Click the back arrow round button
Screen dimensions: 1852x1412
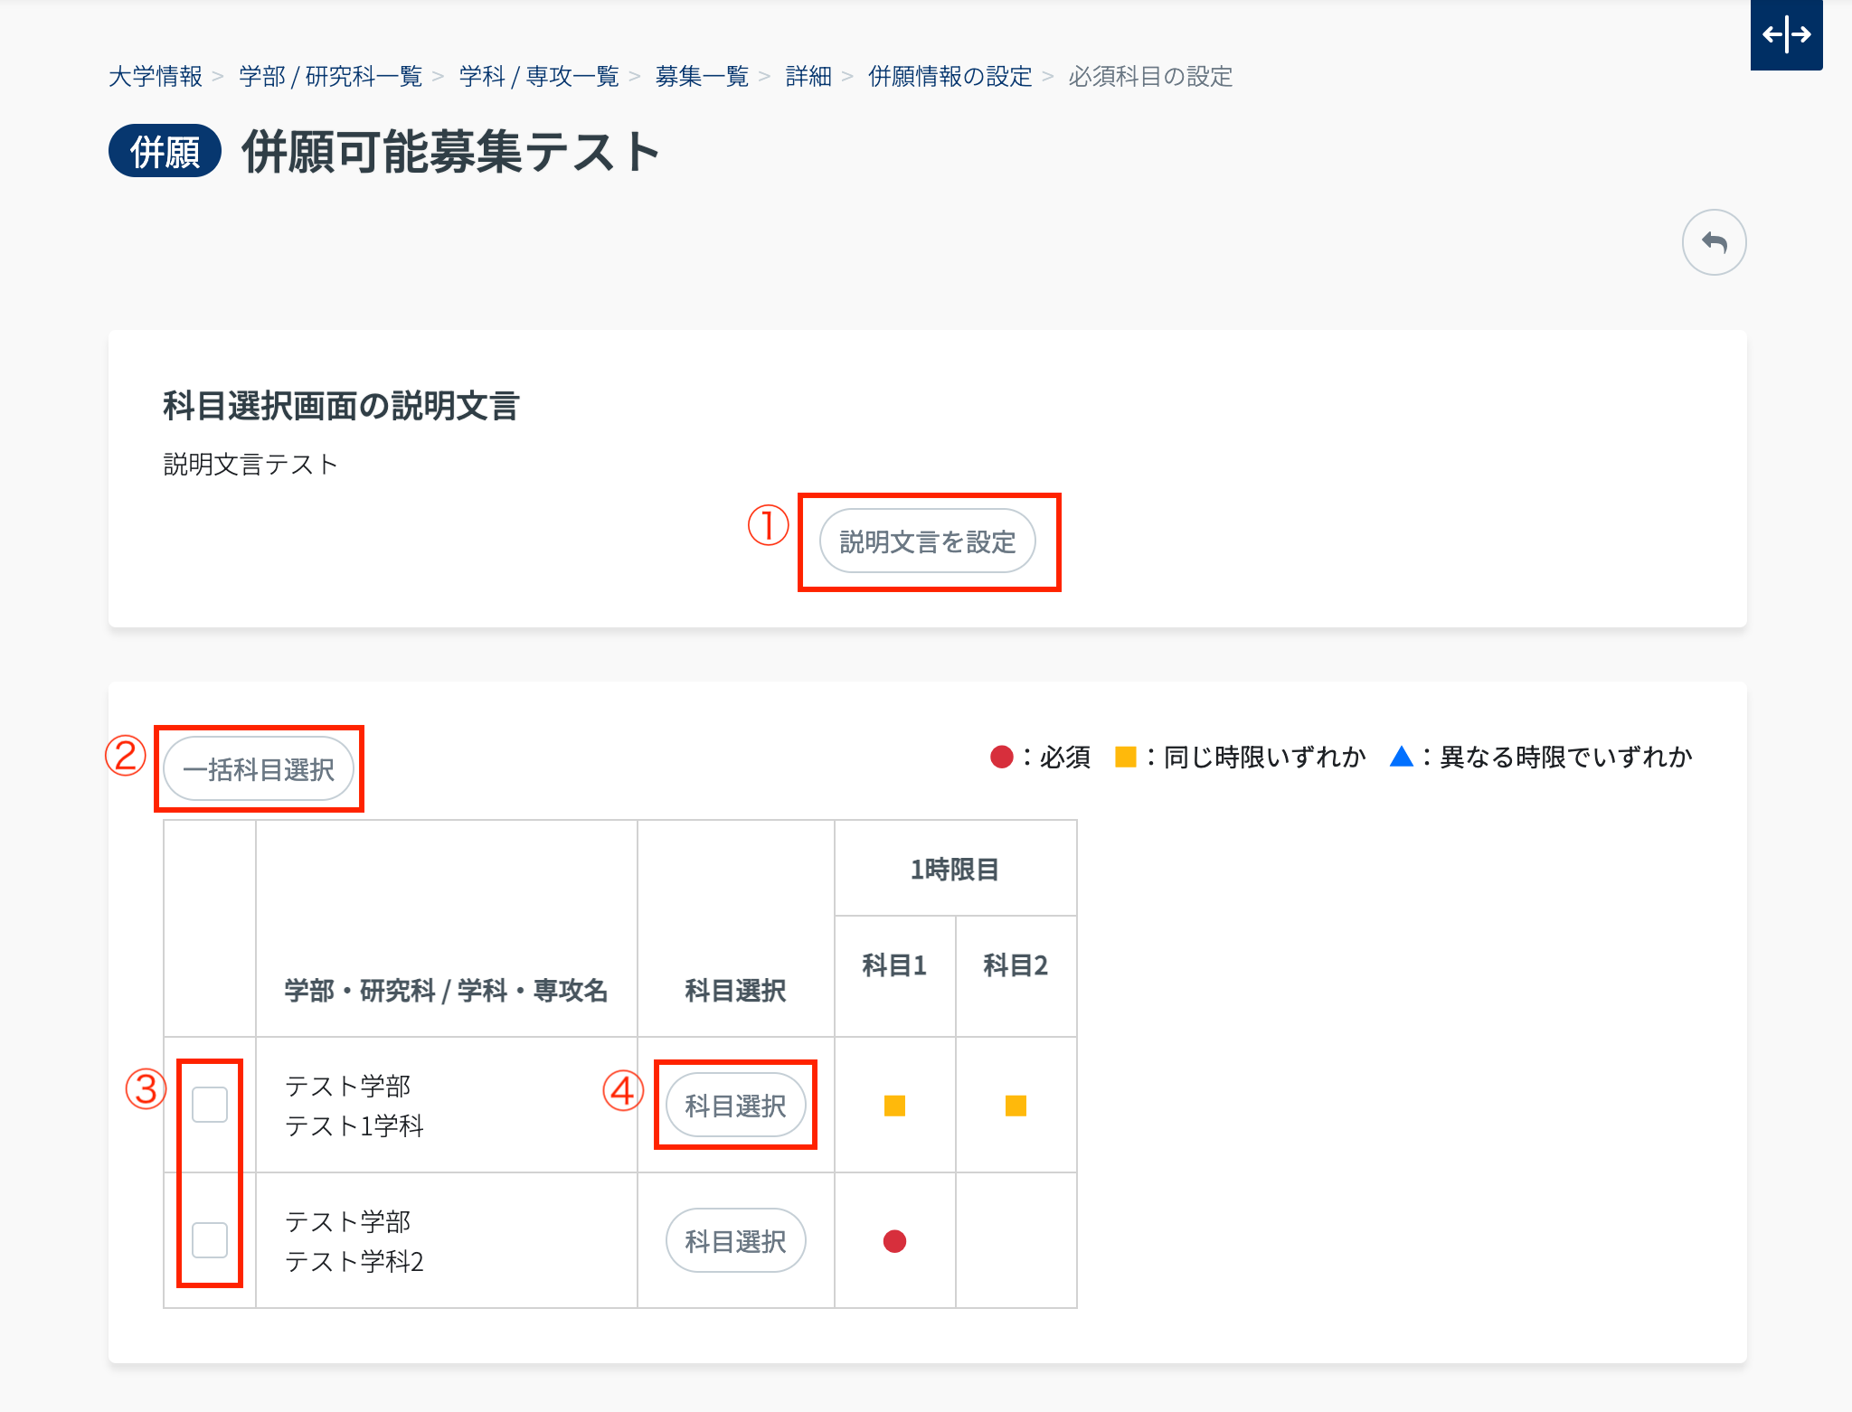pos(1714,242)
